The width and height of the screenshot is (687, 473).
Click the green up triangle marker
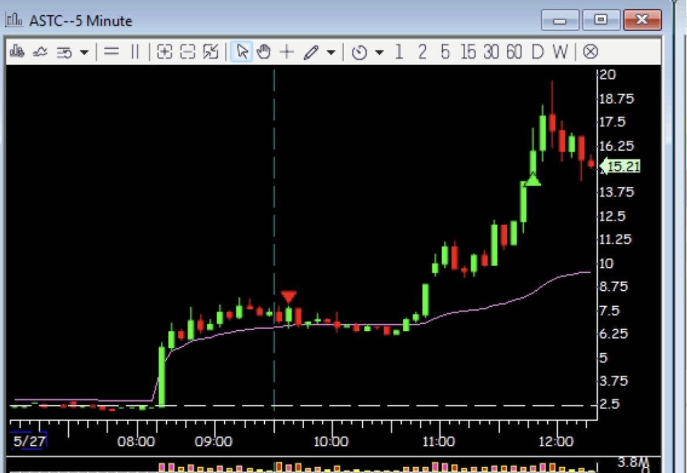click(x=533, y=179)
